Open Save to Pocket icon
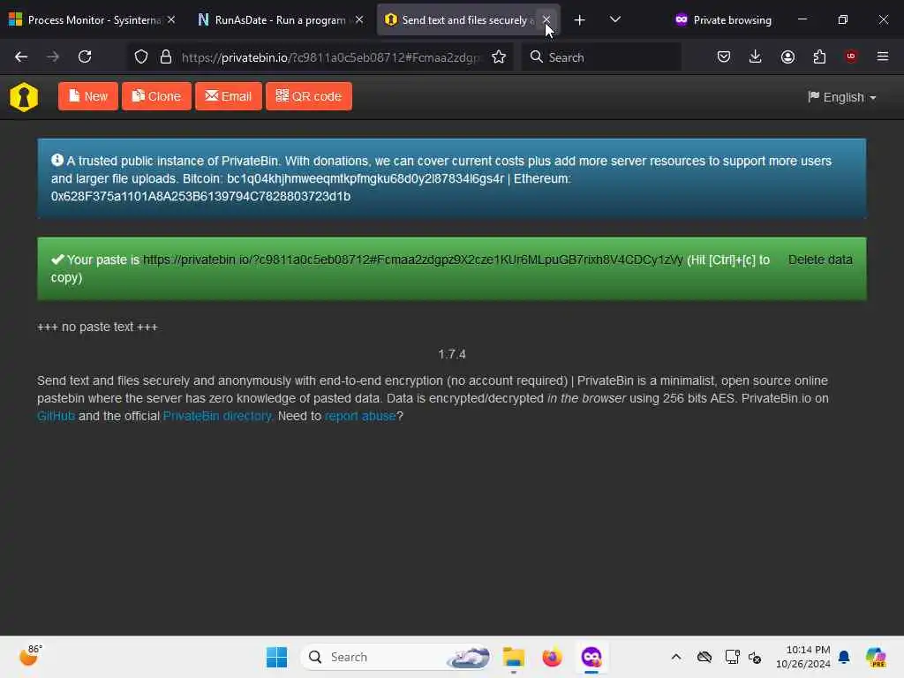904x678 pixels. coord(724,56)
